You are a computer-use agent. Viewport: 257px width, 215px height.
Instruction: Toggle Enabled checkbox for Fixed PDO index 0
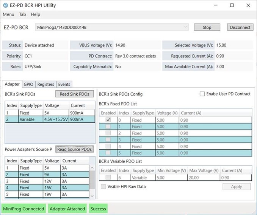[x=108, y=120]
